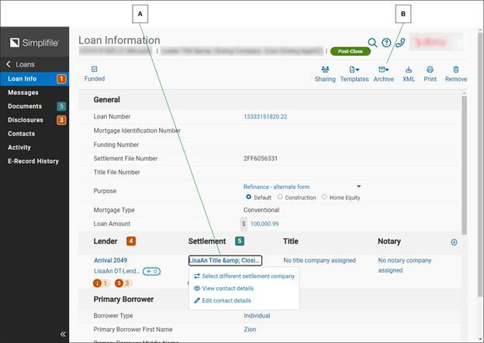This screenshot has height=343, width=484.
Task: Click the Settlement count badge 5
Action: 240,241
